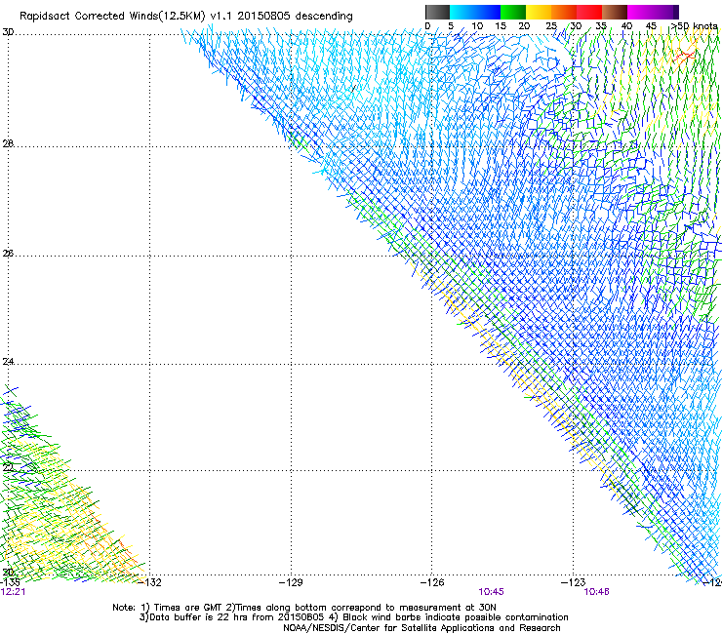
Task: Click the purple time stamp '10:46'
Action: click(596, 592)
